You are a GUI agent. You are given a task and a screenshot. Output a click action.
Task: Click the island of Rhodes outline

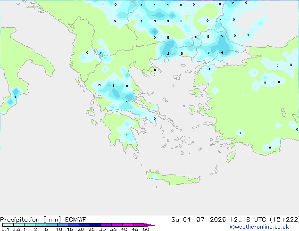tap(231, 157)
